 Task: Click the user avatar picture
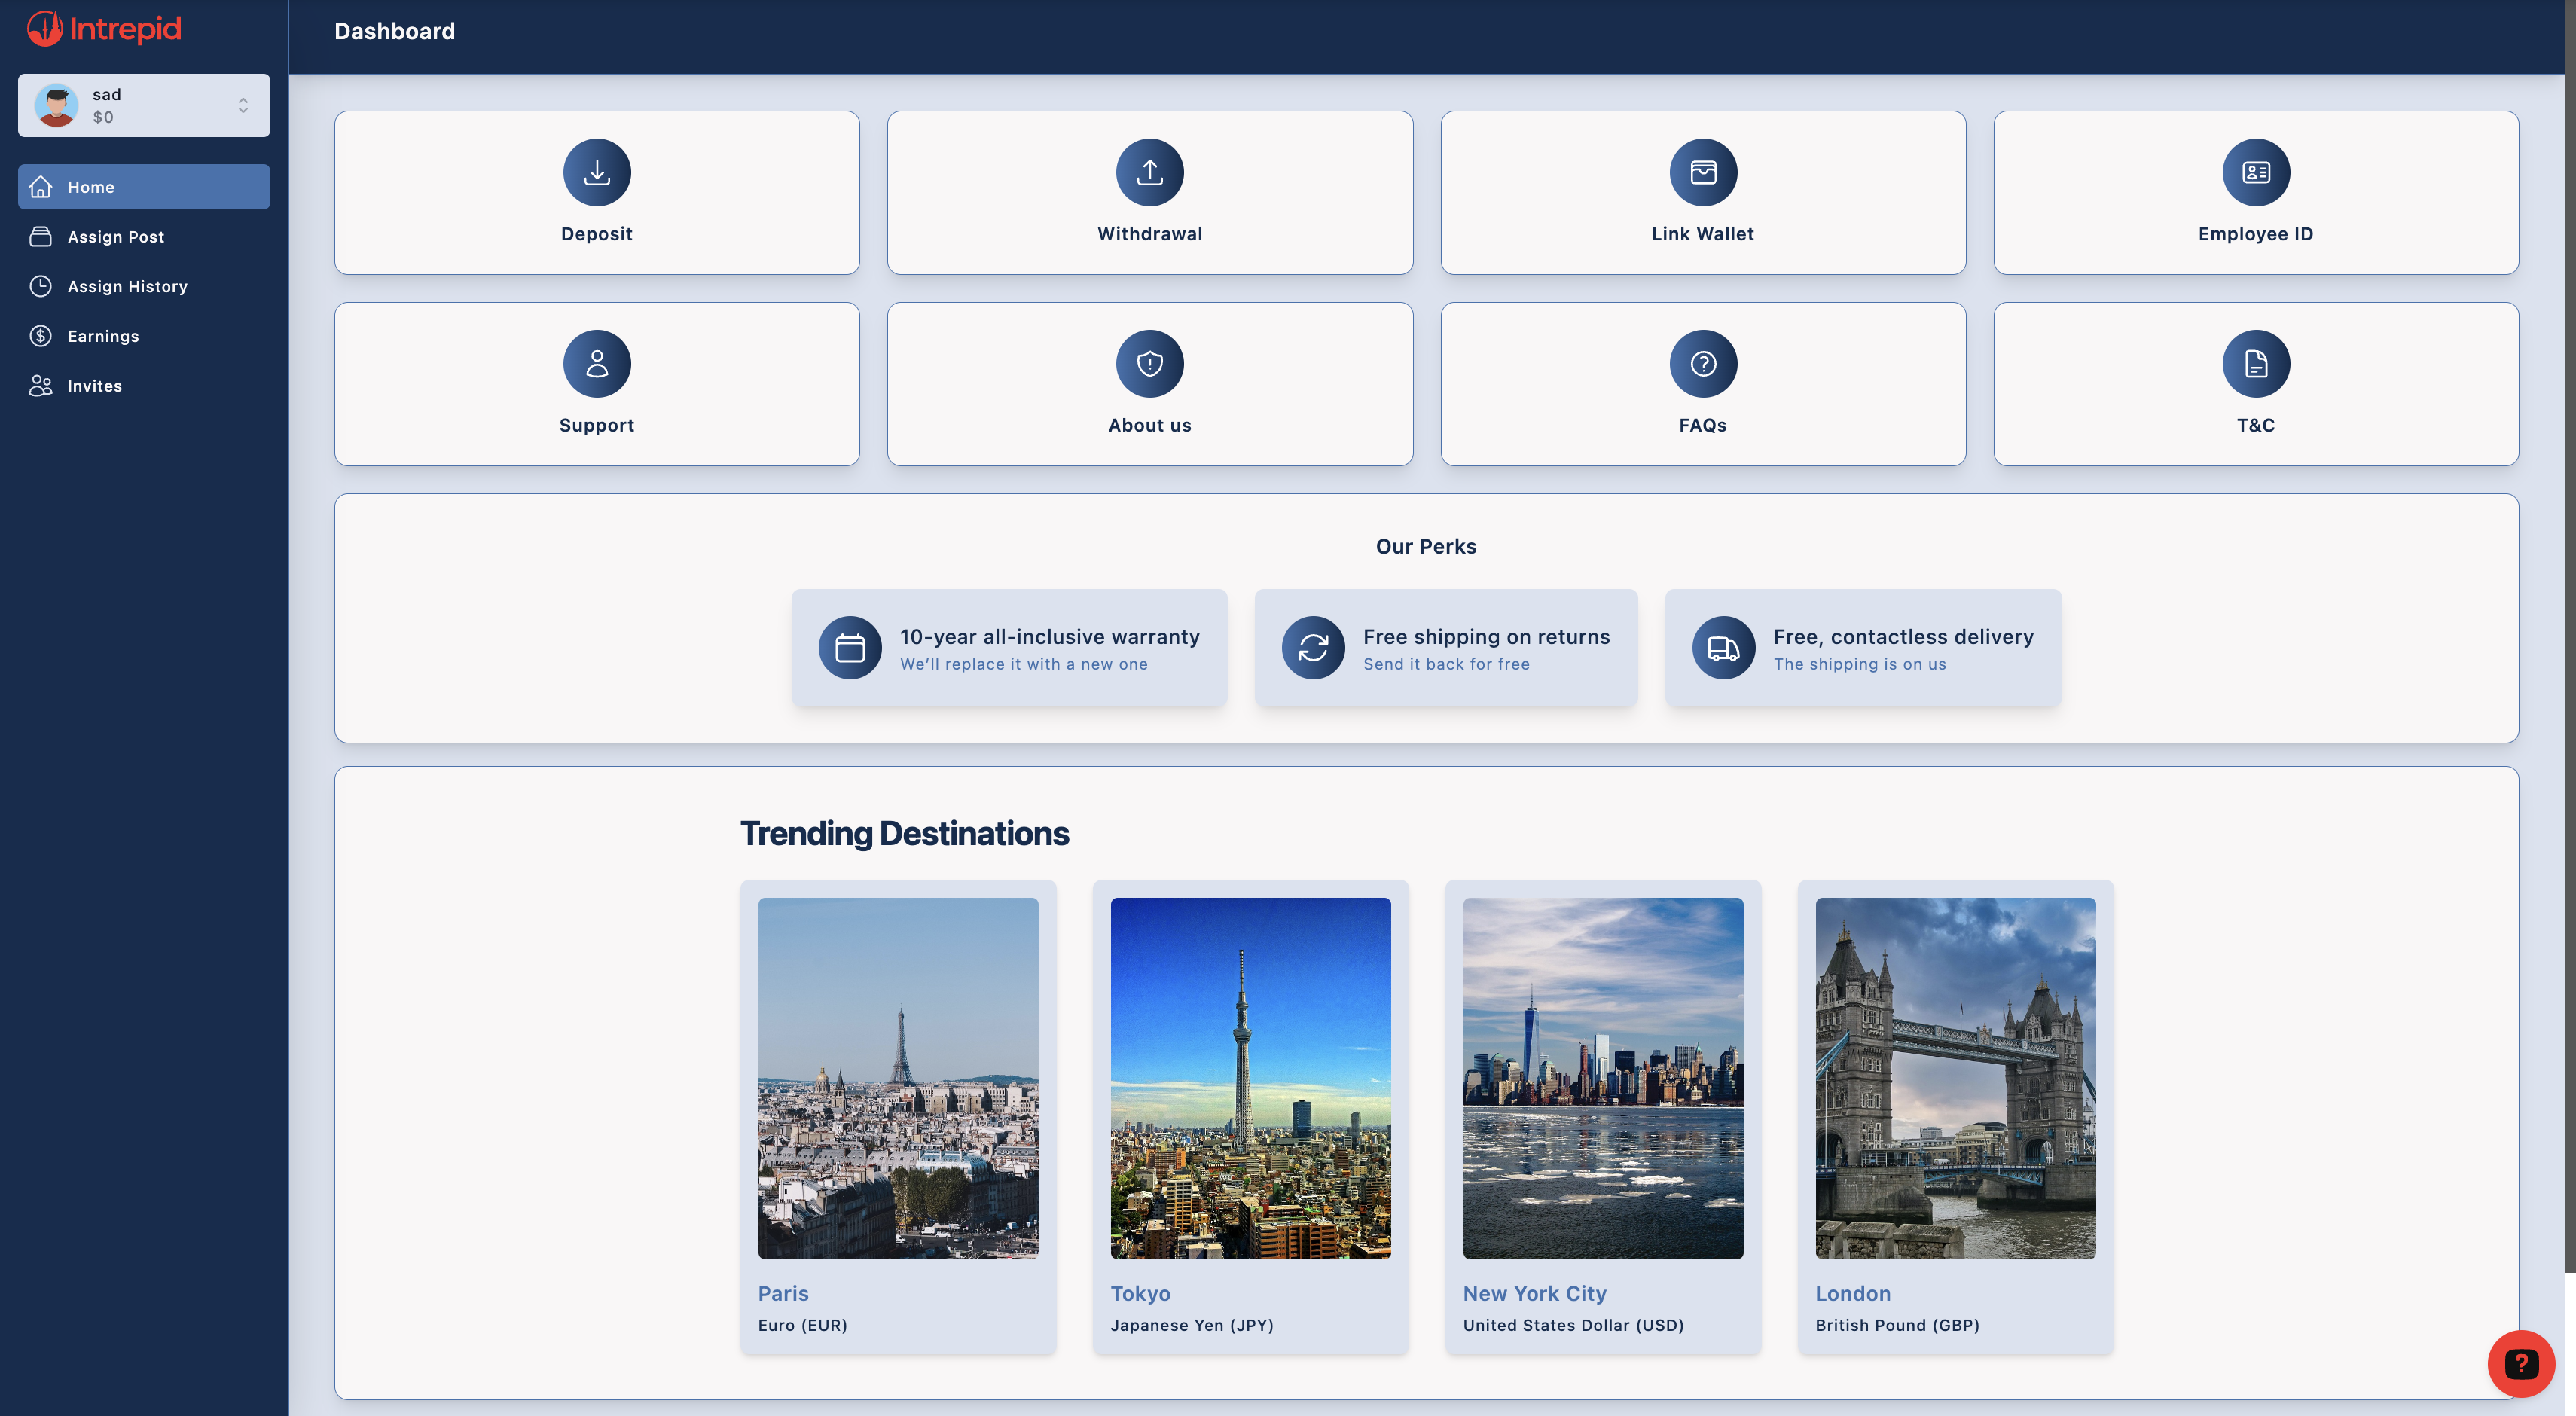pos(57,104)
